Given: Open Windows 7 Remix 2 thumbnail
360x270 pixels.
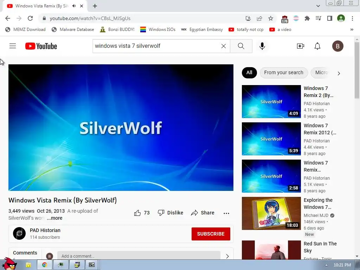Looking at the screenshot, I should tap(271, 102).
